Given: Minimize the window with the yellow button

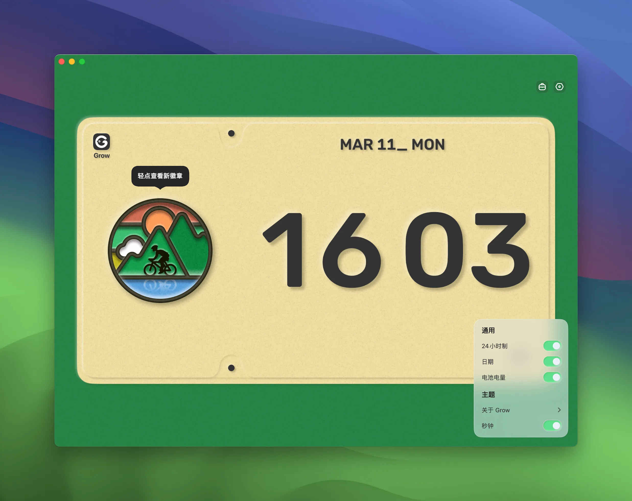Looking at the screenshot, I should (x=72, y=62).
